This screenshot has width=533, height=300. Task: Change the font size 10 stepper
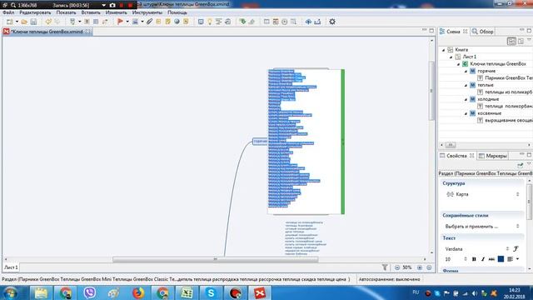[x=466, y=259]
